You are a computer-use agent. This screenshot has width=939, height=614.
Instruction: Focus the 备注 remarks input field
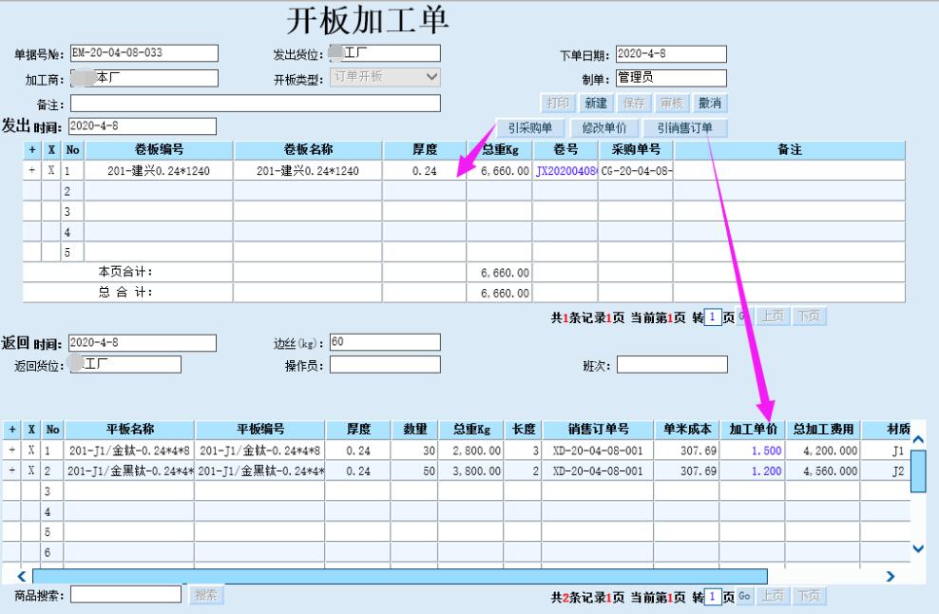(x=255, y=103)
